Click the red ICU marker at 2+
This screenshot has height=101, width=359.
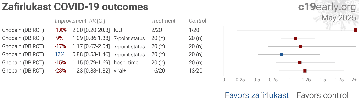(355, 30)
